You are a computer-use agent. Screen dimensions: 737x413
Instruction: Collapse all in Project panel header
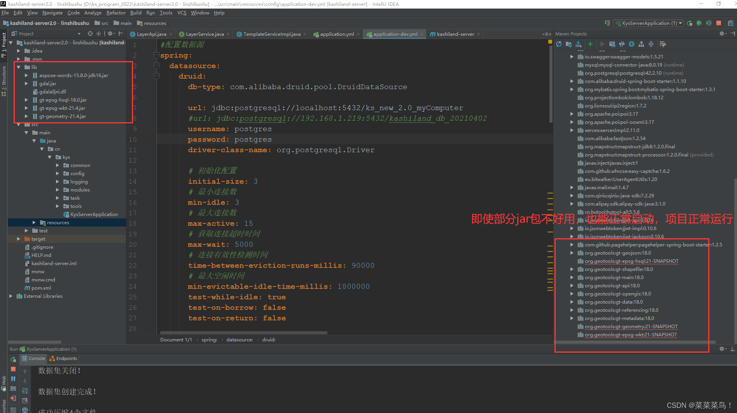pyautogui.click(x=98, y=34)
